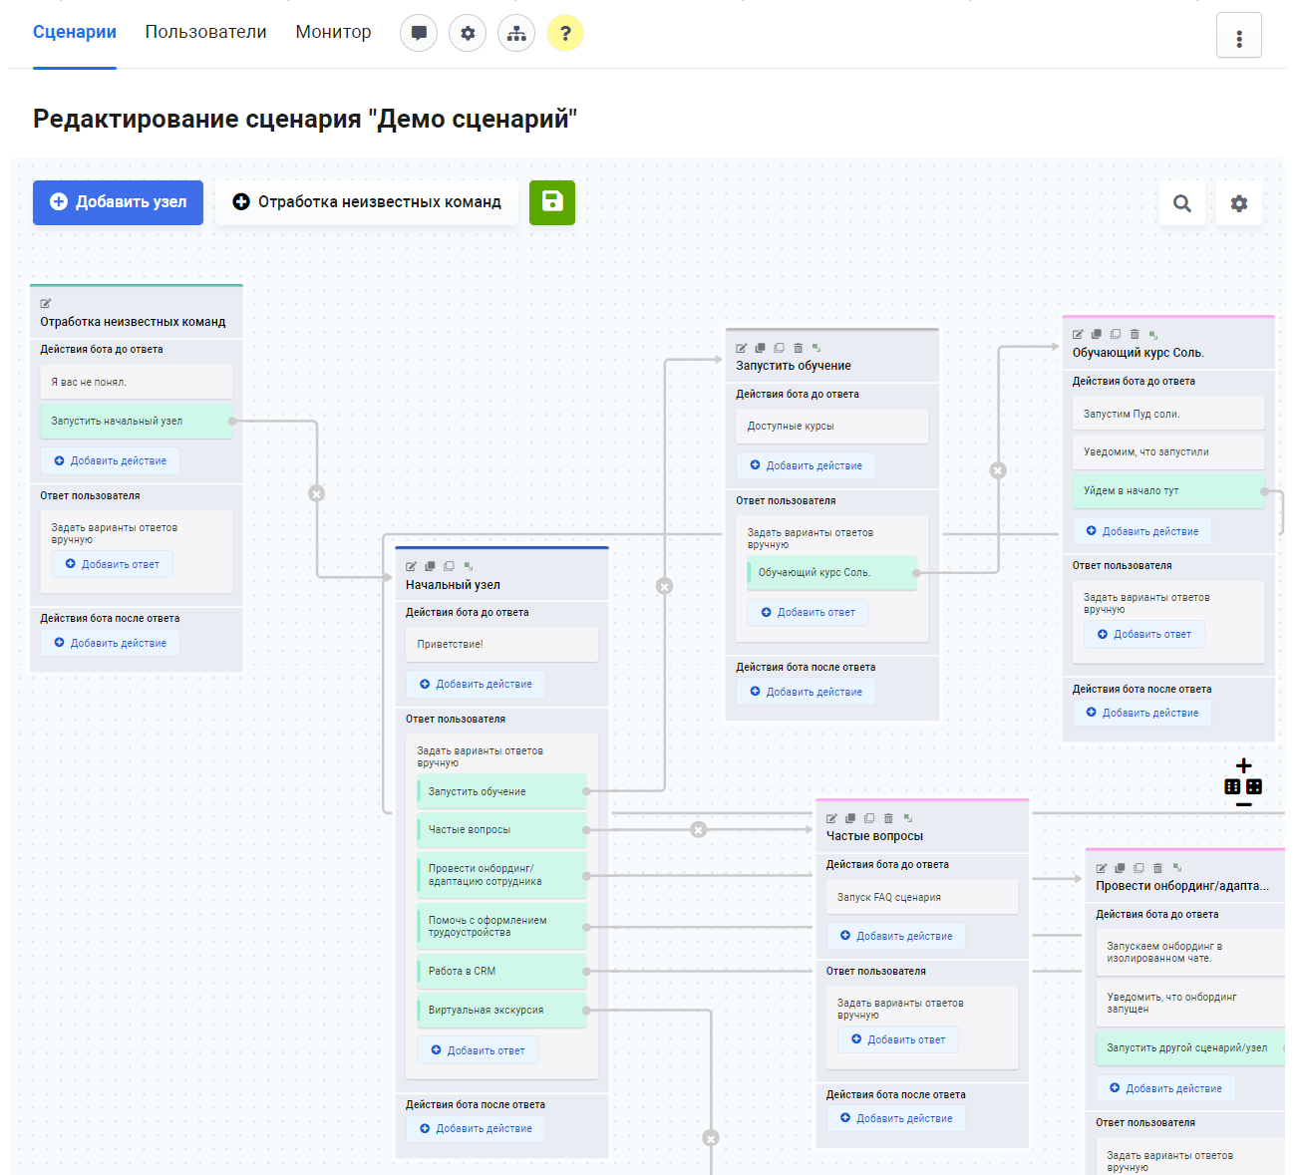Zoom out the canvas with minus icon
The width and height of the screenshot is (1303, 1175).
1243,804
